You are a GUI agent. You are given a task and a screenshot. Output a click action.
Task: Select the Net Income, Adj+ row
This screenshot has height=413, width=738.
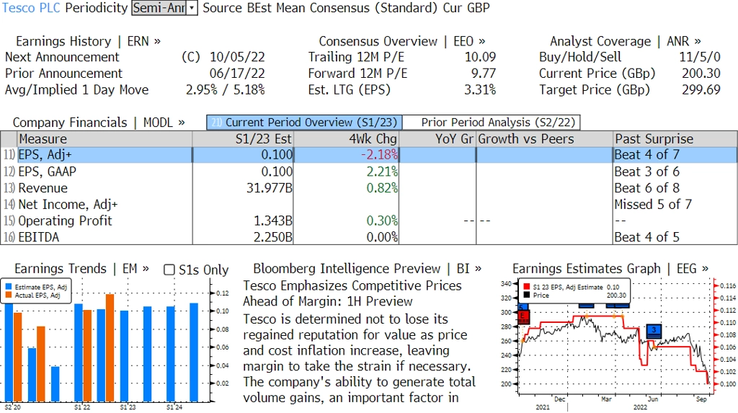(369, 205)
